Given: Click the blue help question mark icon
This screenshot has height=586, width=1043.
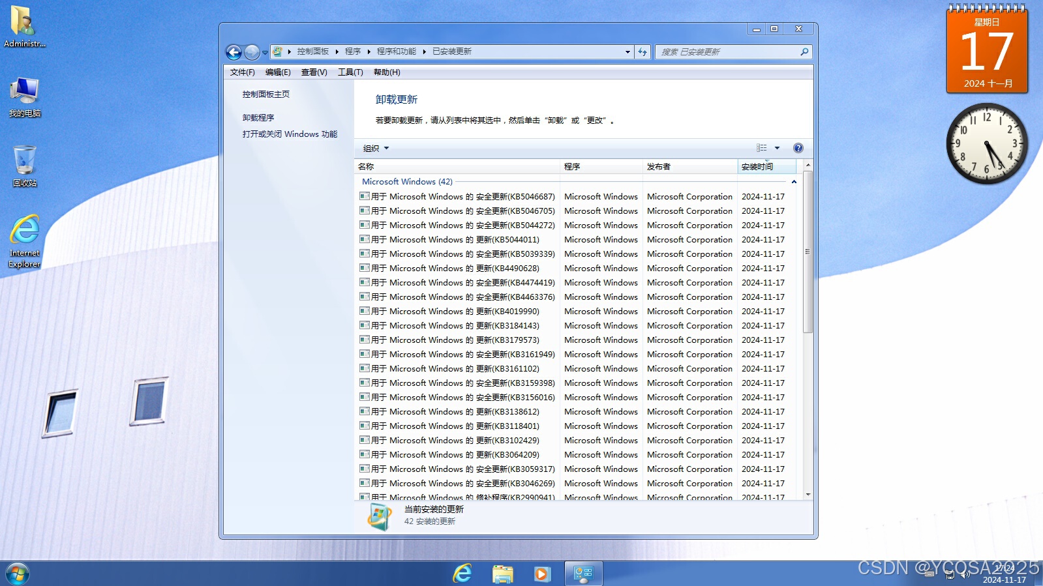Looking at the screenshot, I should tap(798, 148).
